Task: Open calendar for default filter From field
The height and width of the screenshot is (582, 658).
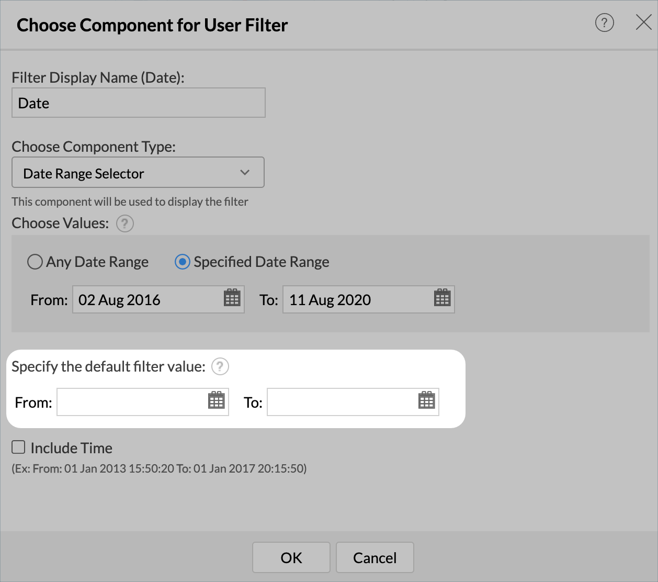Action: click(216, 400)
